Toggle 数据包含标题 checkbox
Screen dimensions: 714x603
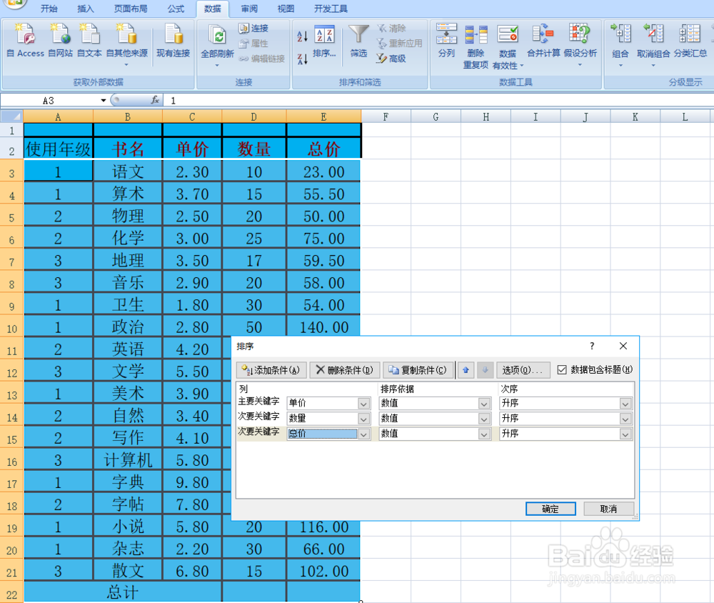[562, 369]
